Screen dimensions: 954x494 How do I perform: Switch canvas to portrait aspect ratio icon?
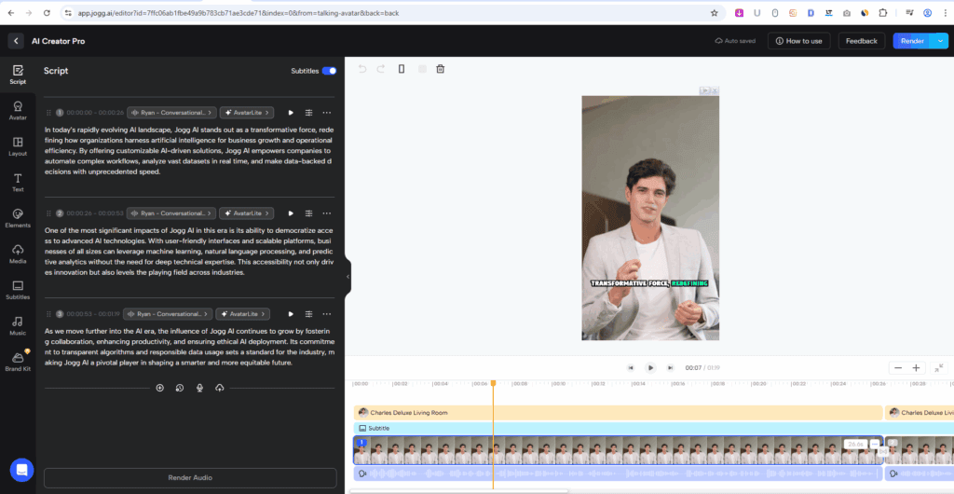click(x=402, y=69)
